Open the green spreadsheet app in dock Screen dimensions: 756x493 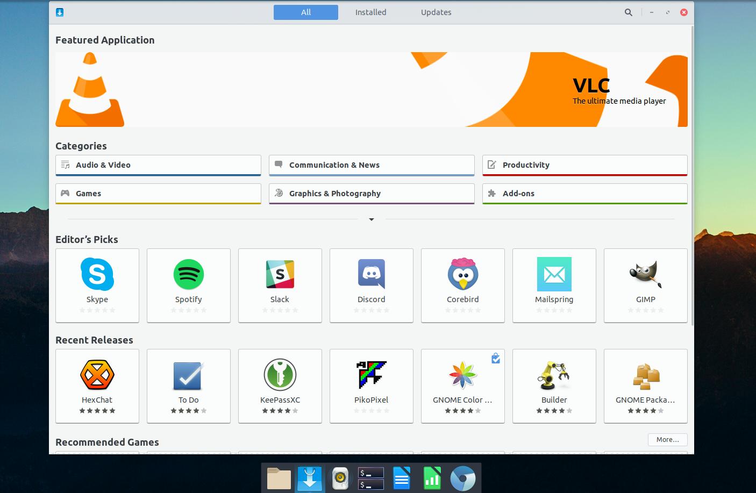tap(432, 478)
